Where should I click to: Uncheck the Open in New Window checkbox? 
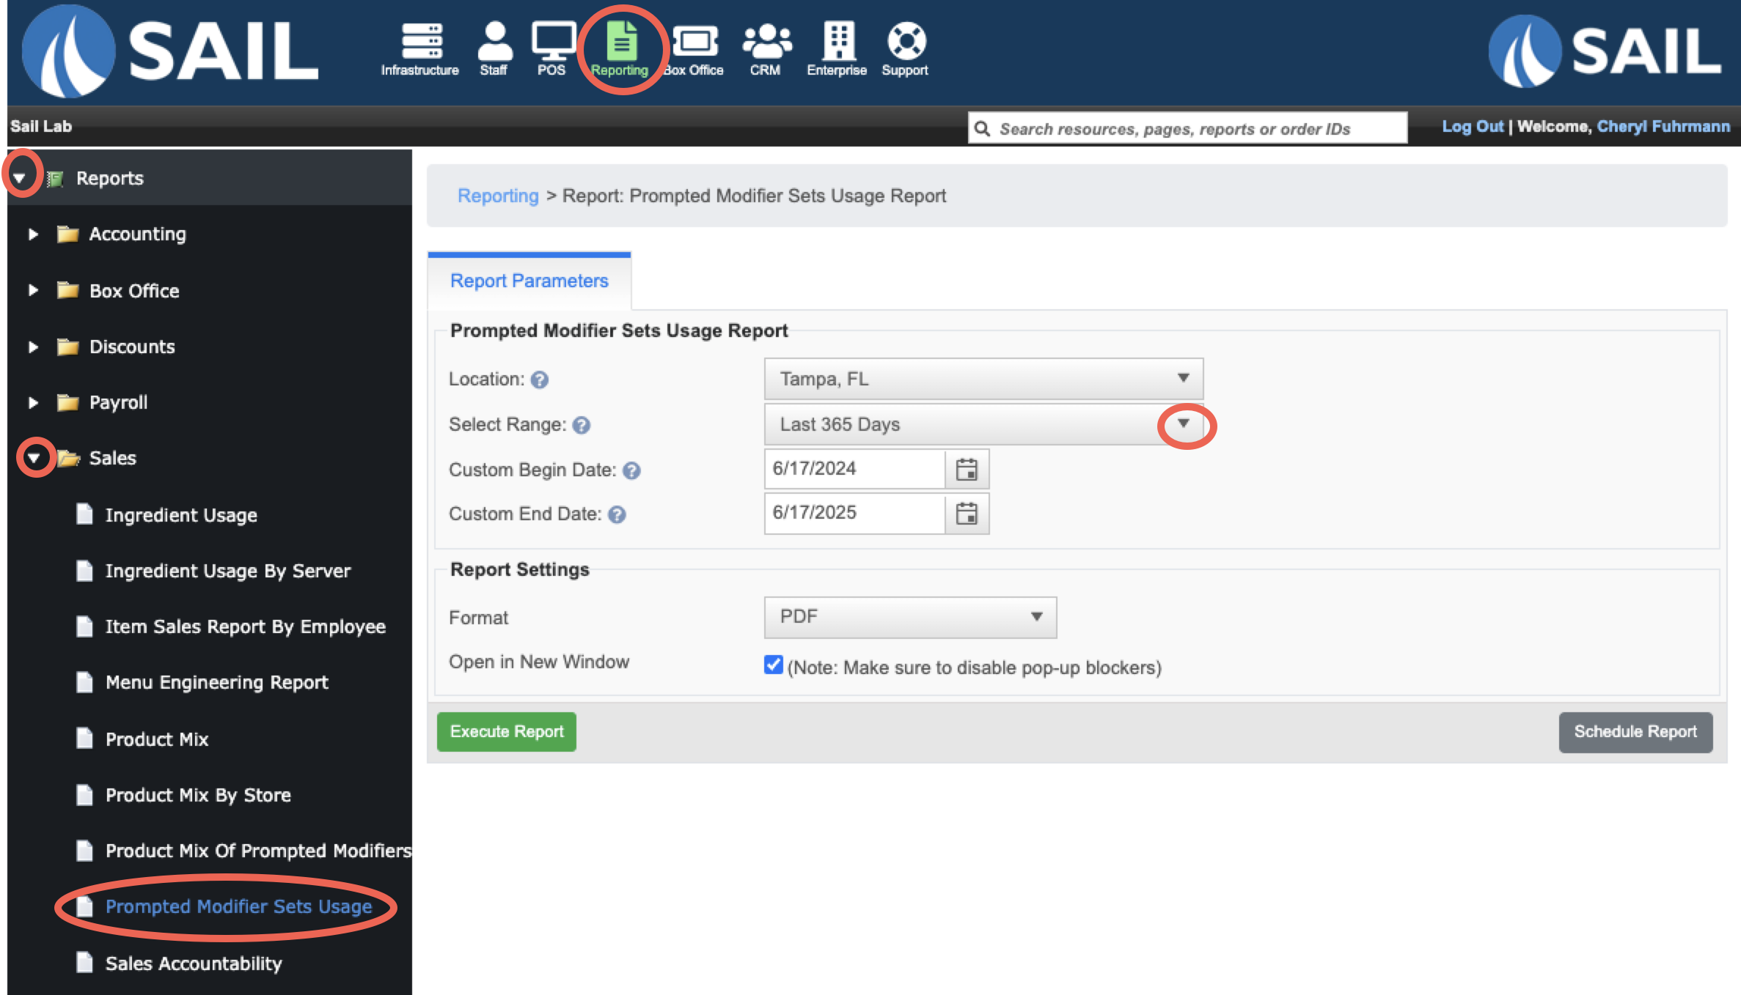point(773,665)
